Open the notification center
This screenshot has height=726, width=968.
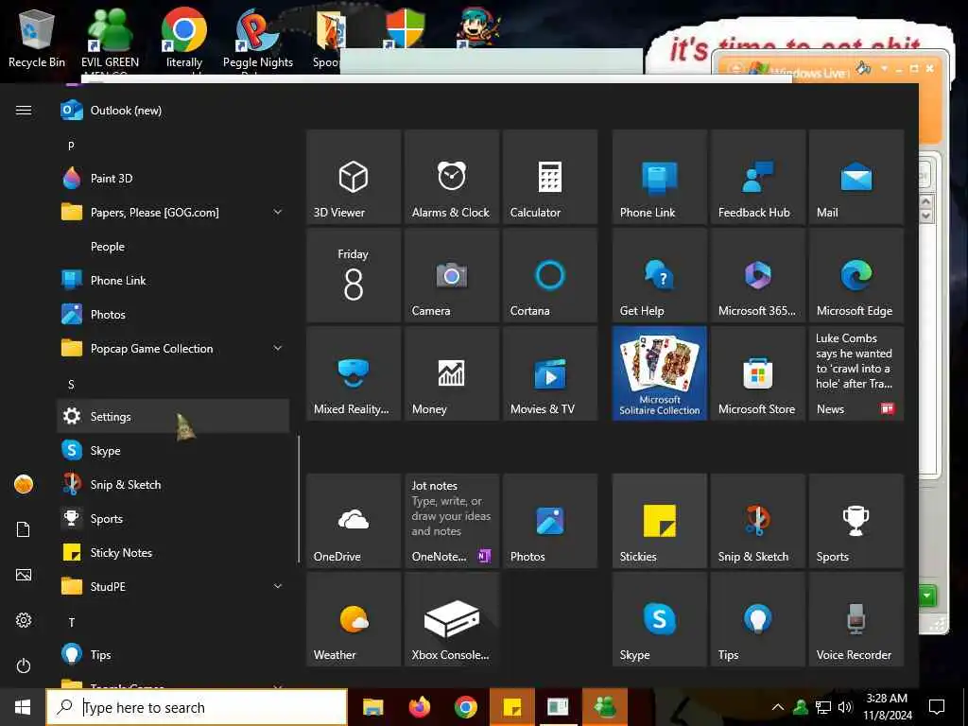point(937,707)
